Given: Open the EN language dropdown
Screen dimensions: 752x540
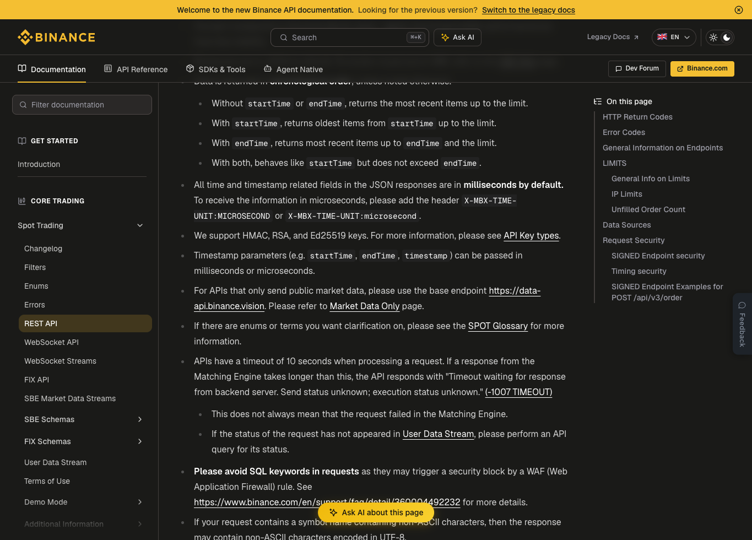Looking at the screenshot, I should coord(674,37).
